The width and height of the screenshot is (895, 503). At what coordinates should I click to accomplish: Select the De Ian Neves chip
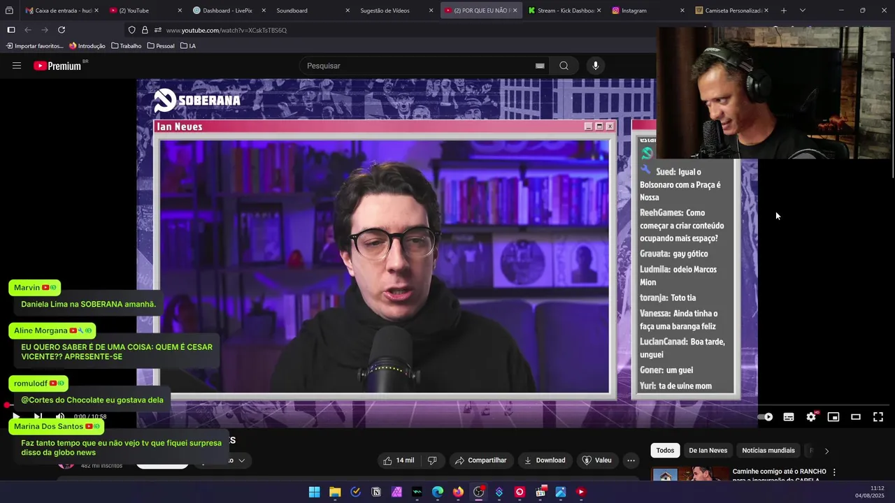pyautogui.click(x=708, y=451)
